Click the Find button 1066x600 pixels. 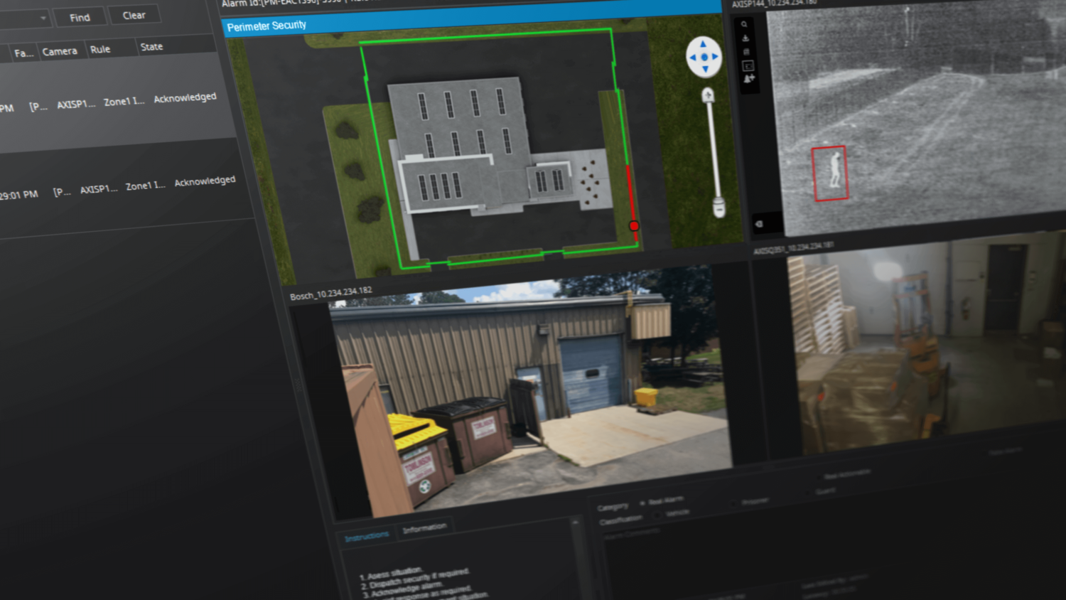(x=80, y=17)
